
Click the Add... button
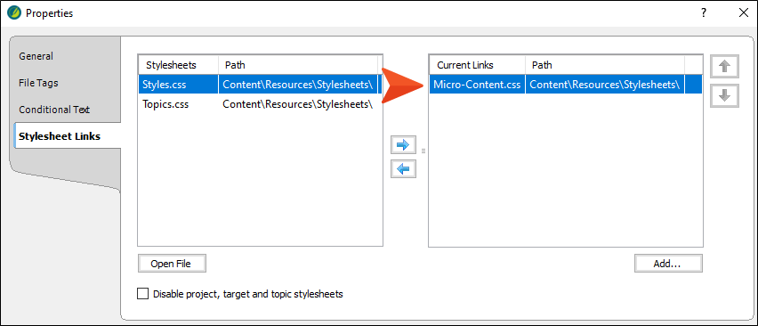tap(667, 264)
